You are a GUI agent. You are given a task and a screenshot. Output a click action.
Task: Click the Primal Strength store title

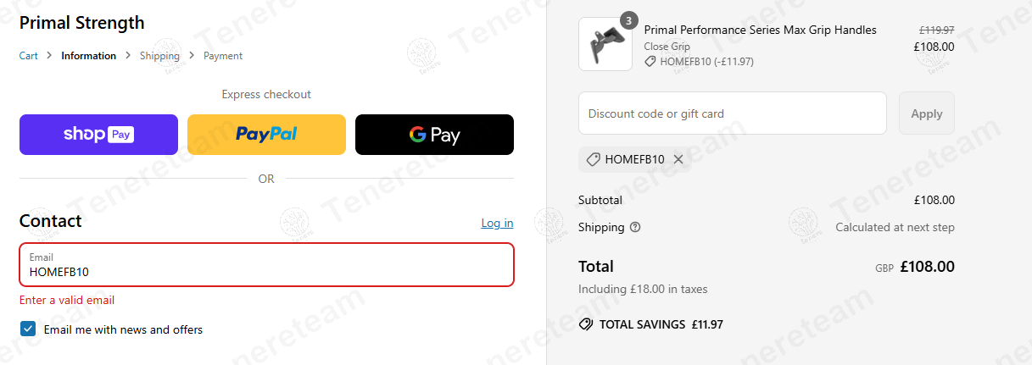[82, 23]
